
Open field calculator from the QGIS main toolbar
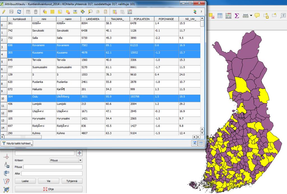point(228,16)
